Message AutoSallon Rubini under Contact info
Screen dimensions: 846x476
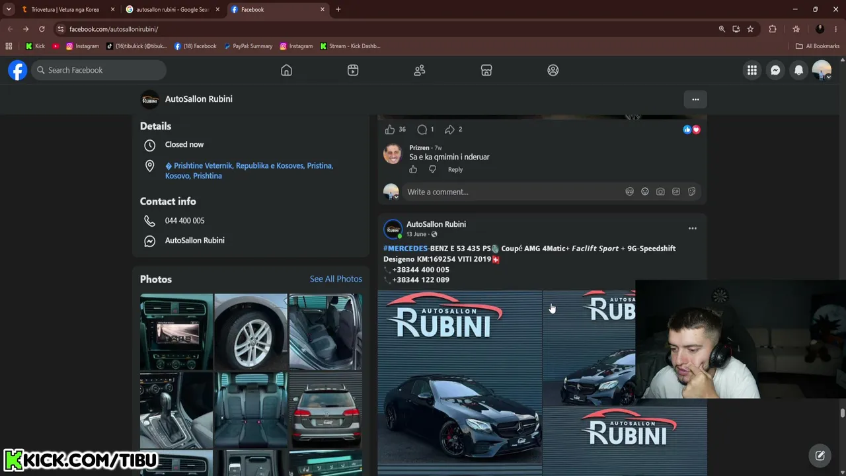click(x=195, y=241)
